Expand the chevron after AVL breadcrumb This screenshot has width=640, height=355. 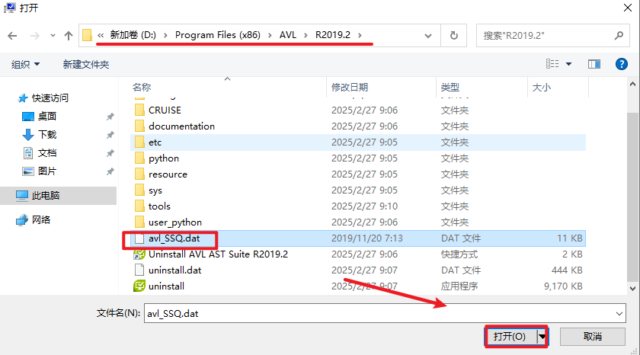pos(306,36)
